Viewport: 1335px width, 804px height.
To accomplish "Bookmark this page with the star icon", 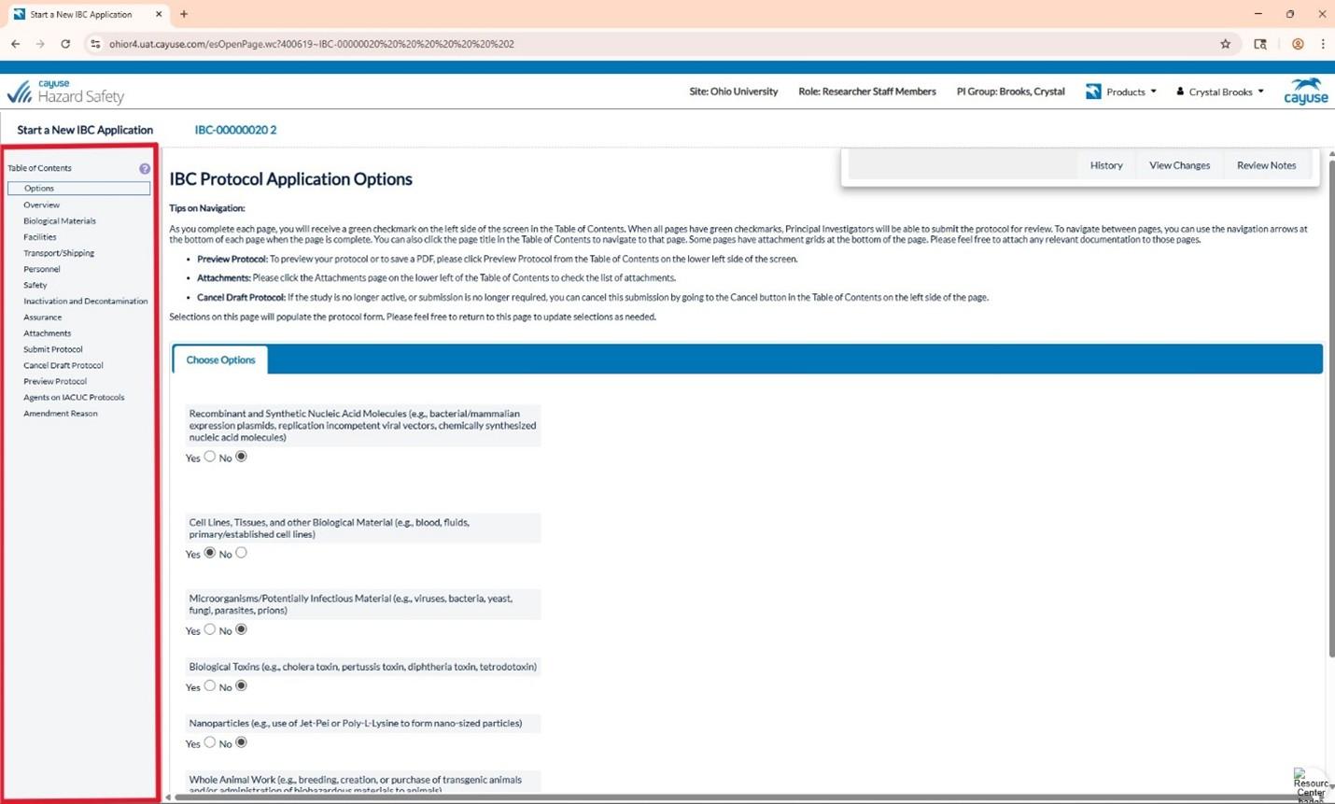I will point(1225,44).
